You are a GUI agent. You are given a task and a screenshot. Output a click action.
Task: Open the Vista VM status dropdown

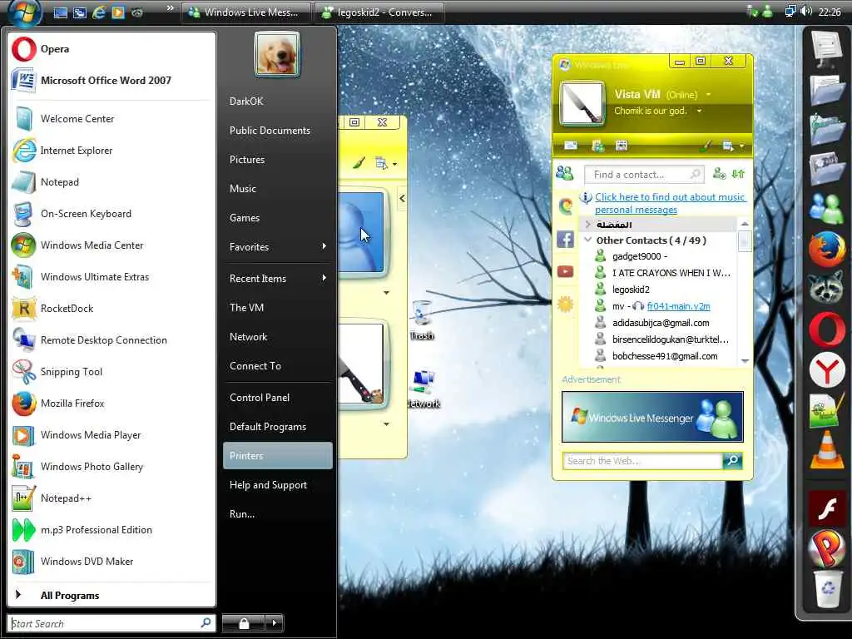(709, 95)
